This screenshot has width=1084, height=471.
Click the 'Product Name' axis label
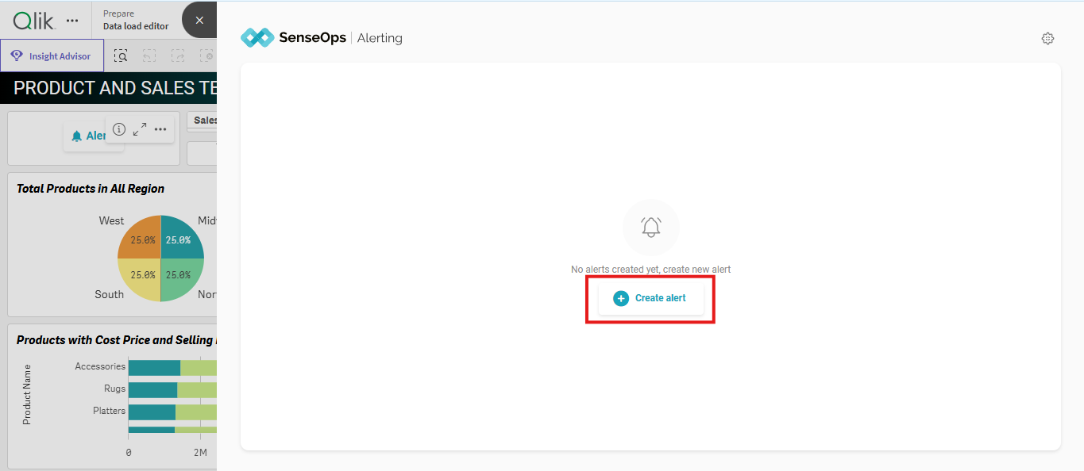click(27, 395)
